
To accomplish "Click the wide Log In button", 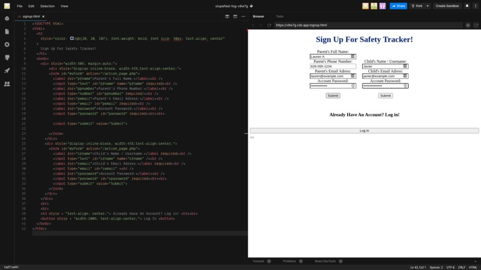I will 365,131.
